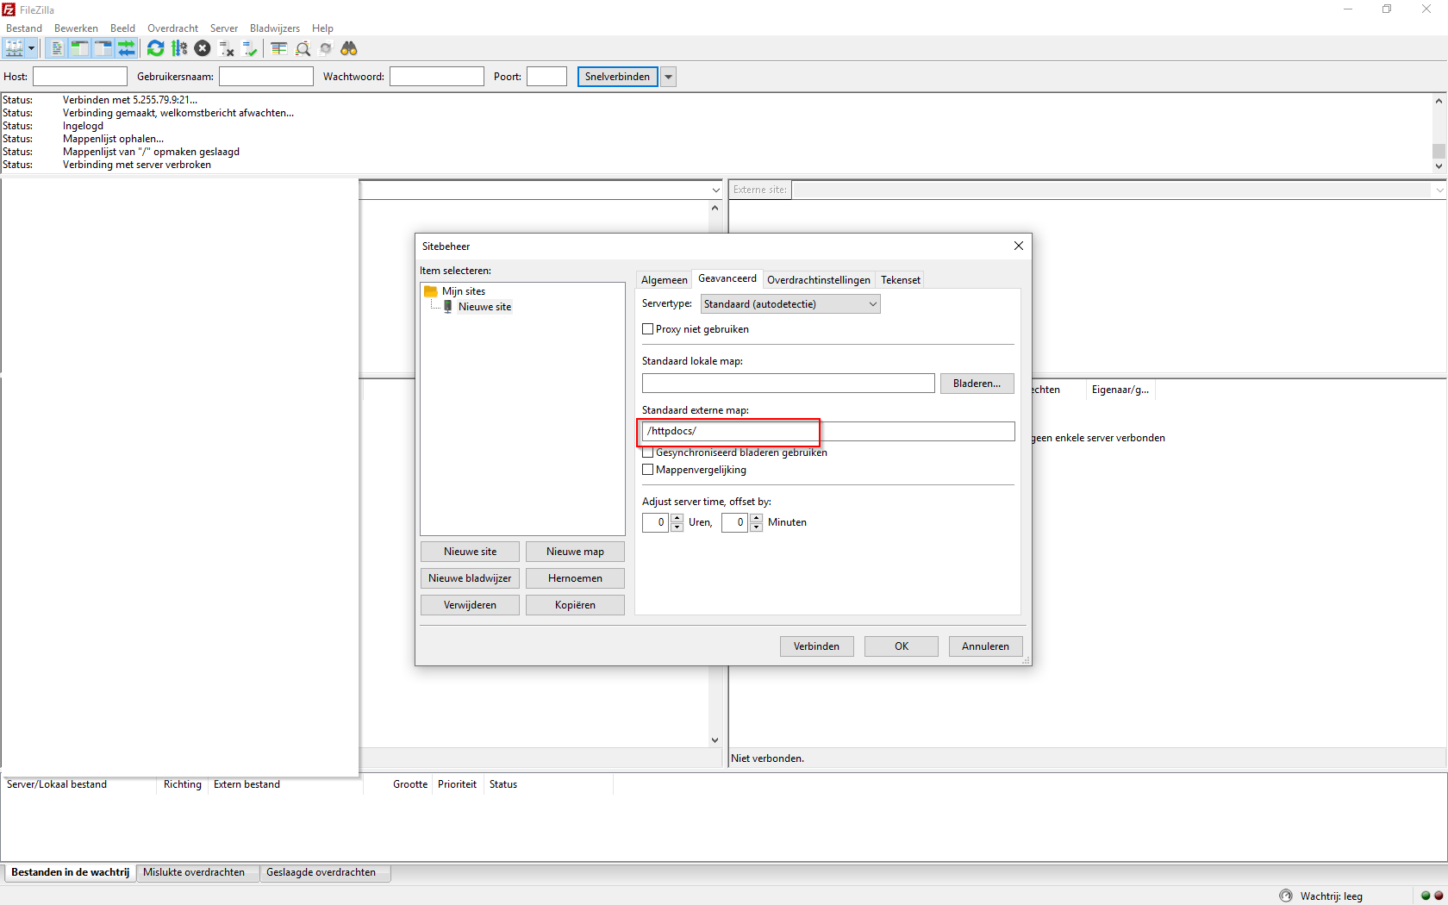Click the server icon beside Nieuwe site
Viewport: 1448px width, 905px height.
point(447,307)
